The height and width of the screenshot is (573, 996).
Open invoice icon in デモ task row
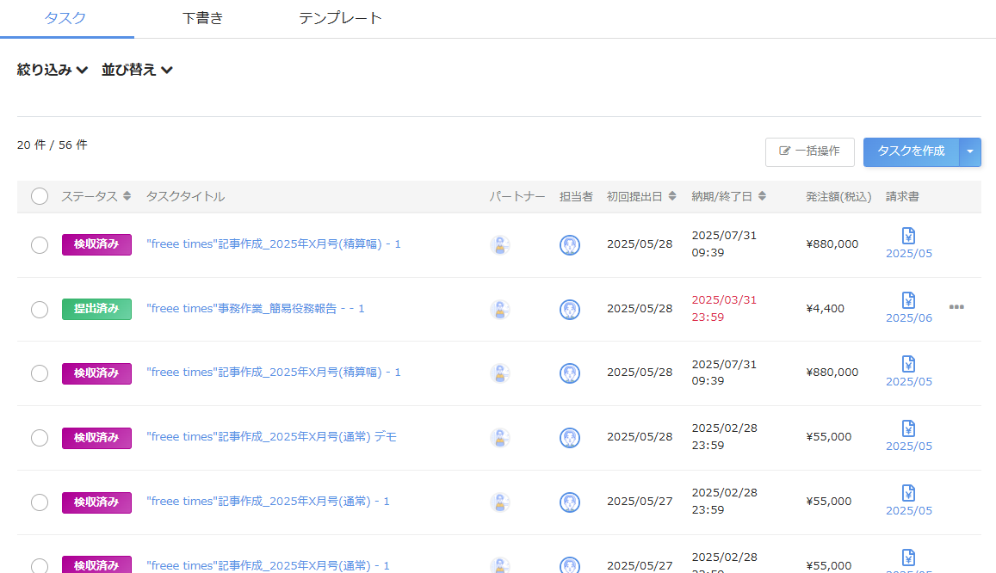tap(908, 428)
